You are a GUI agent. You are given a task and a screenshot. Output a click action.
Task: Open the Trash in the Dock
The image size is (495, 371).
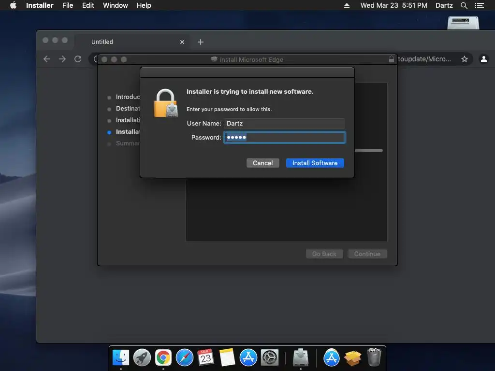click(x=374, y=357)
